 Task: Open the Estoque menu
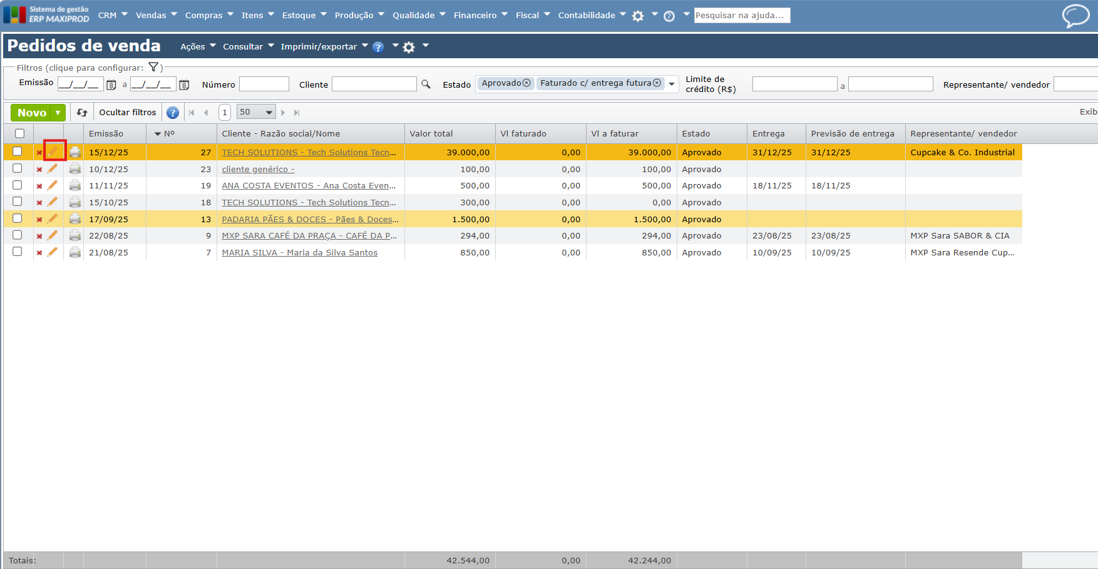[304, 15]
